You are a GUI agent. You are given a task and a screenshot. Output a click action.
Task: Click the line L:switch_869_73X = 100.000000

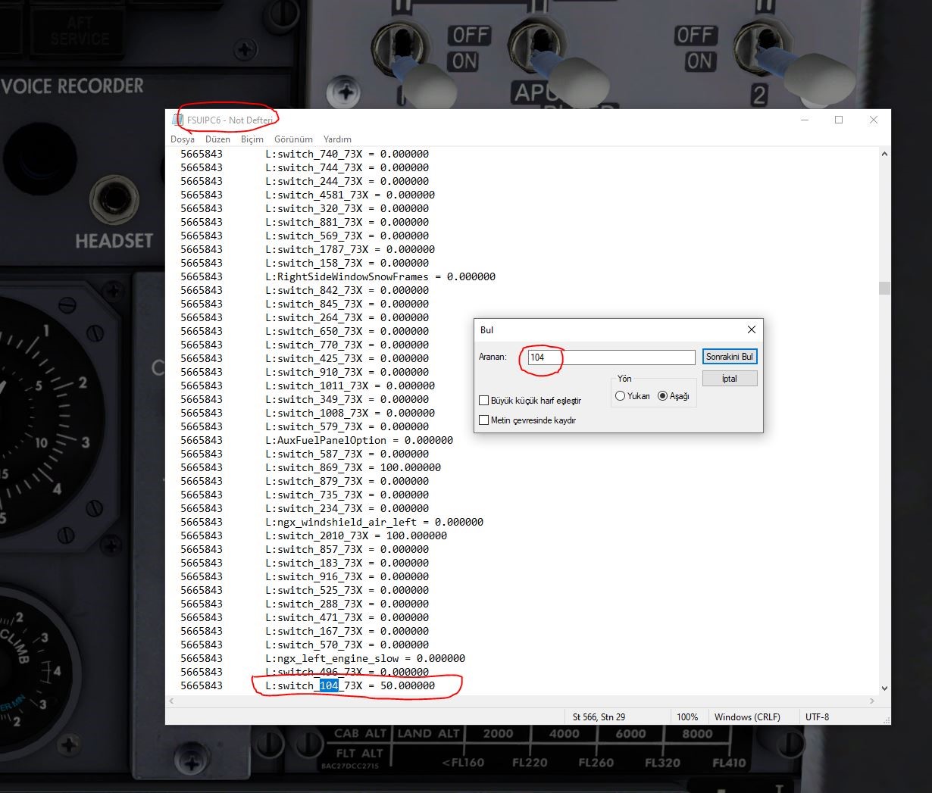(x=353, y=467)
